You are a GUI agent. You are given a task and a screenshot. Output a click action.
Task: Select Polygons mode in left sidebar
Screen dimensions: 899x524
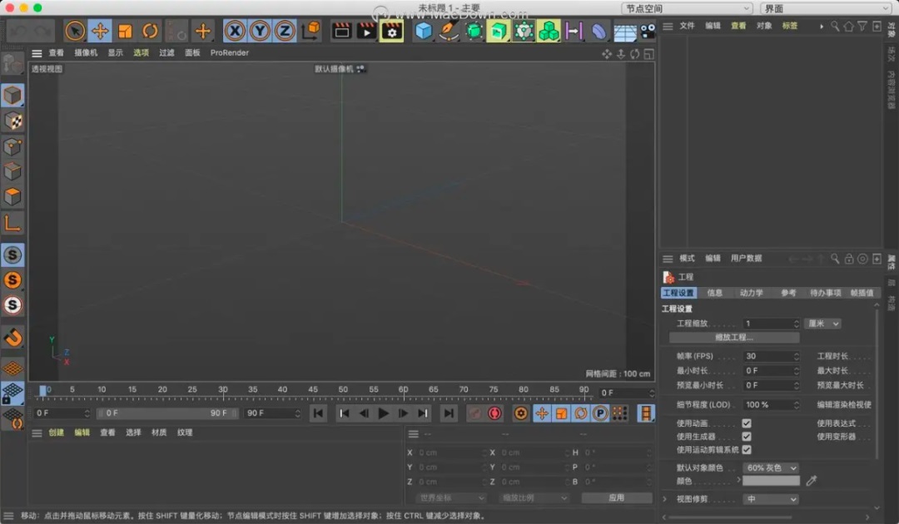[12, 196]
